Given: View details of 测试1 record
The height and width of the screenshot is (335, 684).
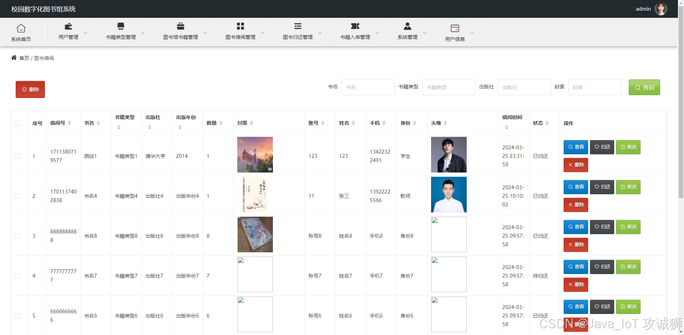Looking at the screenshot, I should [576, 147].
